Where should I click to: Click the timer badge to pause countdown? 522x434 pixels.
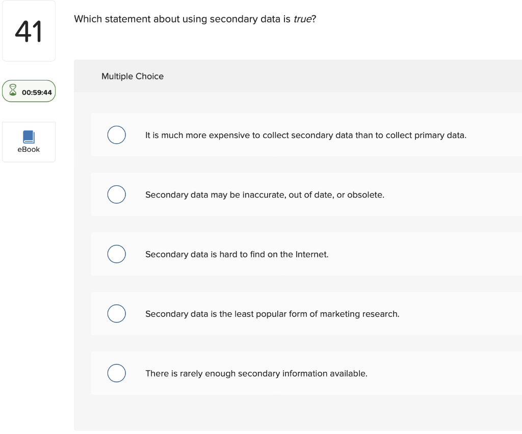point(29,91)
